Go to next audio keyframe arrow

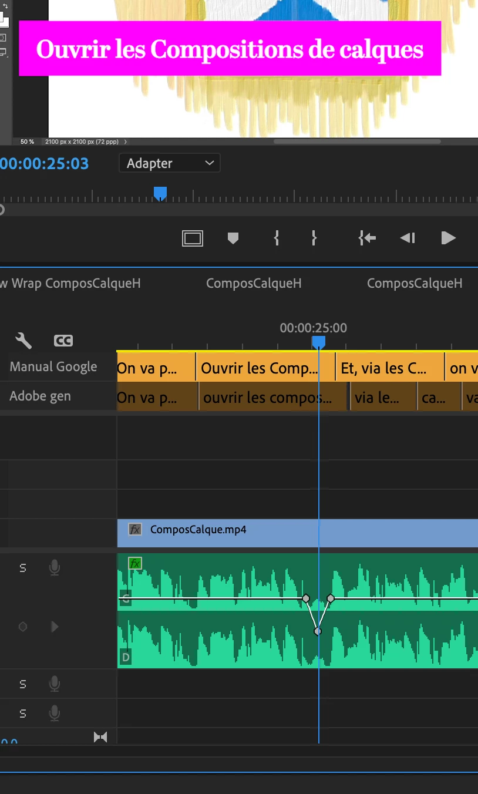point(55,627)
